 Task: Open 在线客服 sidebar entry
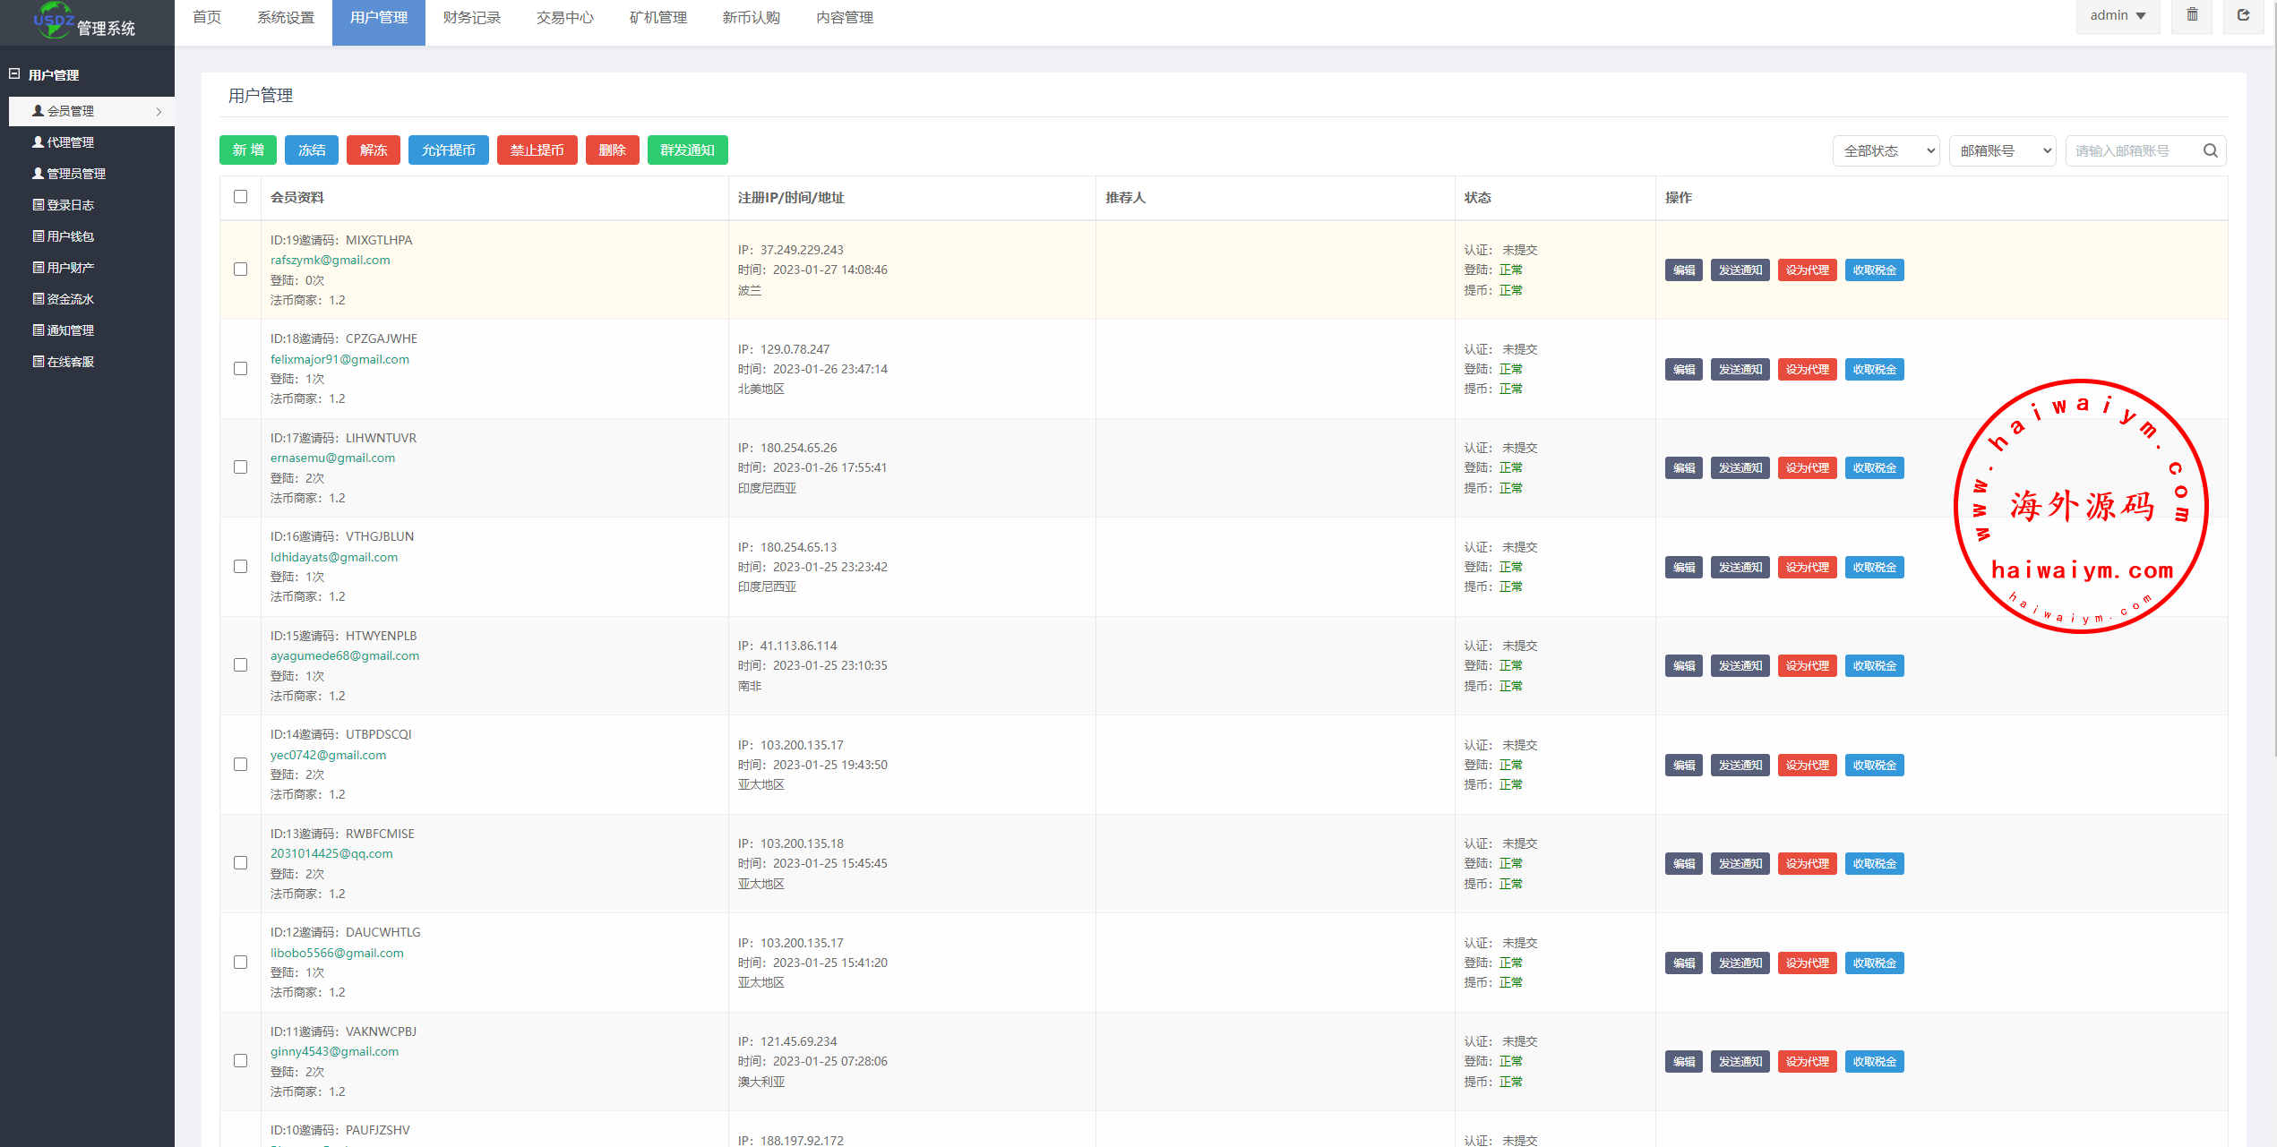[x=70, y=362]
